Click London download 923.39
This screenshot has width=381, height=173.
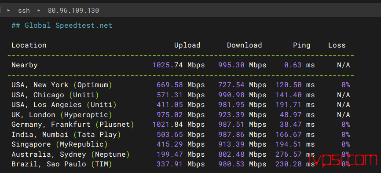(x=231, y=115)
